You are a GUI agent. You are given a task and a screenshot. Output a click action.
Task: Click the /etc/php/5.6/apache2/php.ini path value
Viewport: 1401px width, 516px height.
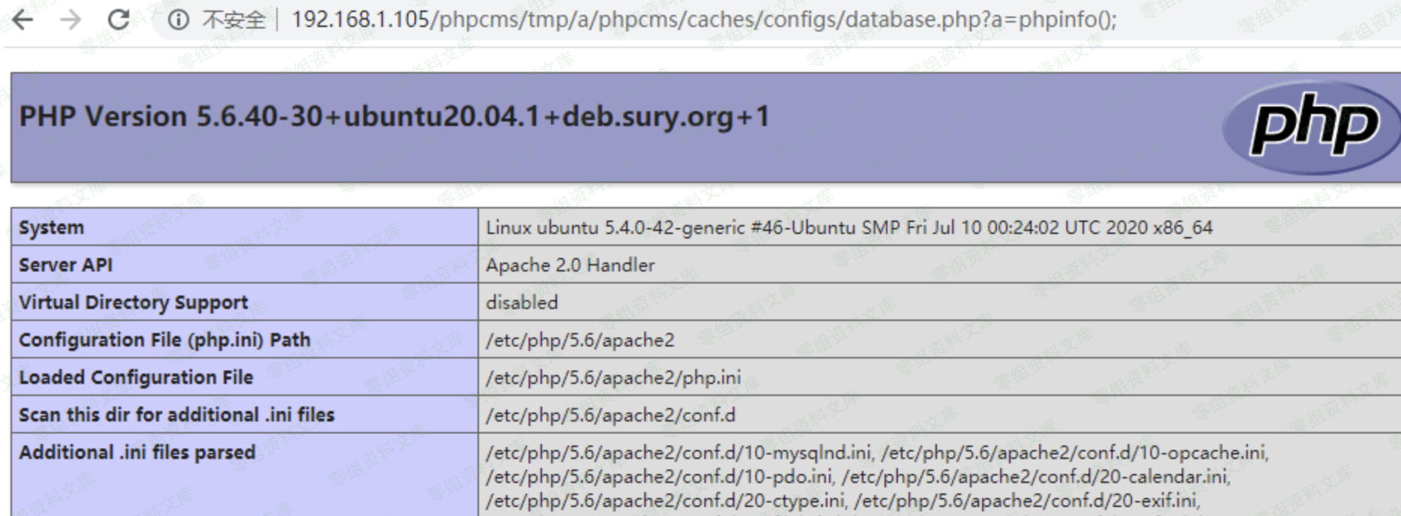click(613, 377)
